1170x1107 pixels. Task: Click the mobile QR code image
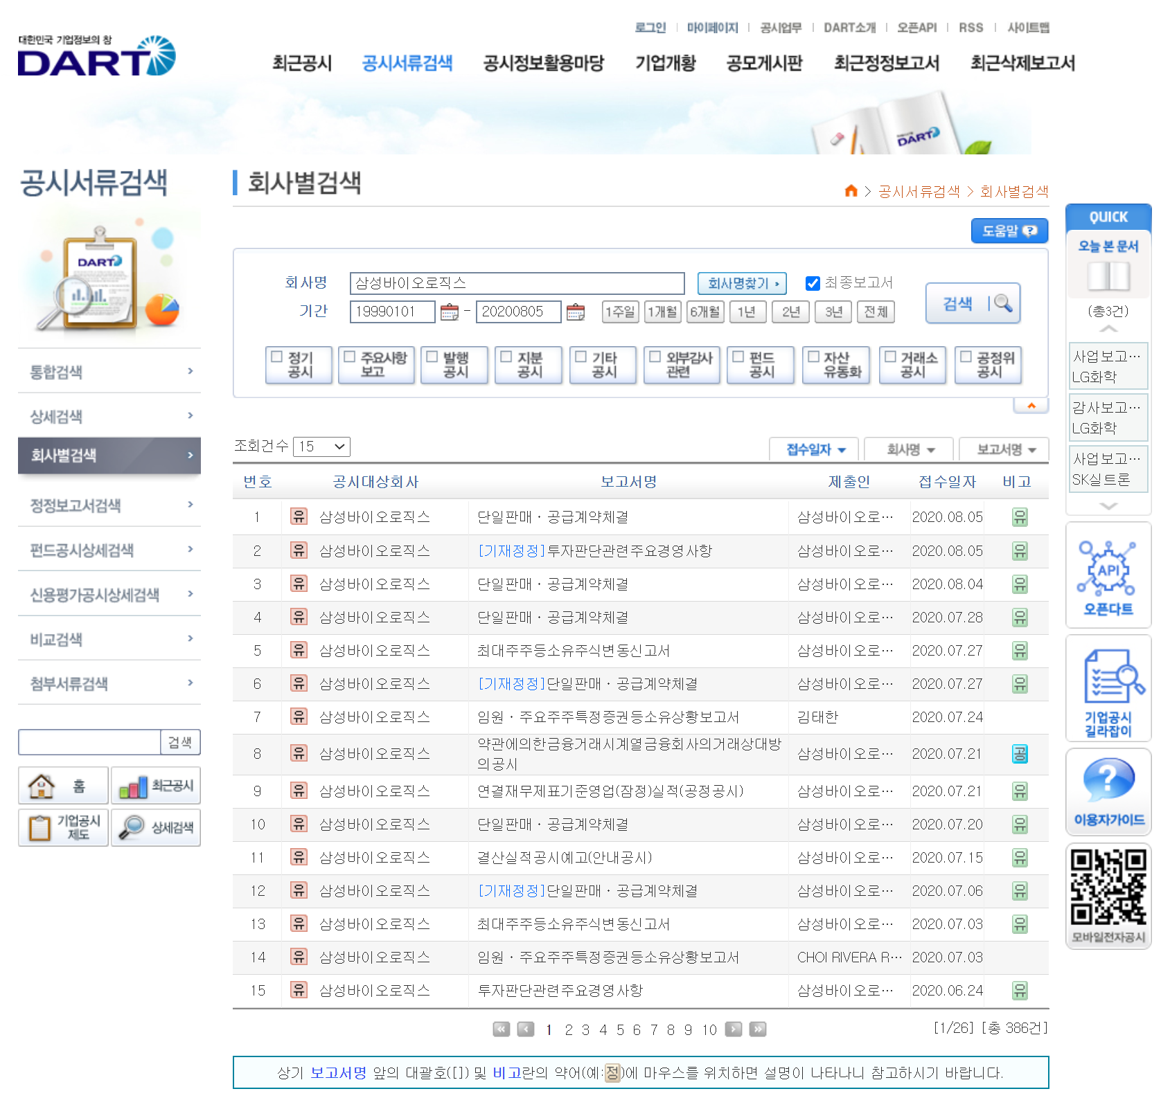pos(1108,888)
